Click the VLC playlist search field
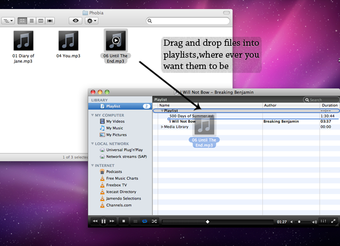The height and width of the screenshot is (246, 340). 322,100
